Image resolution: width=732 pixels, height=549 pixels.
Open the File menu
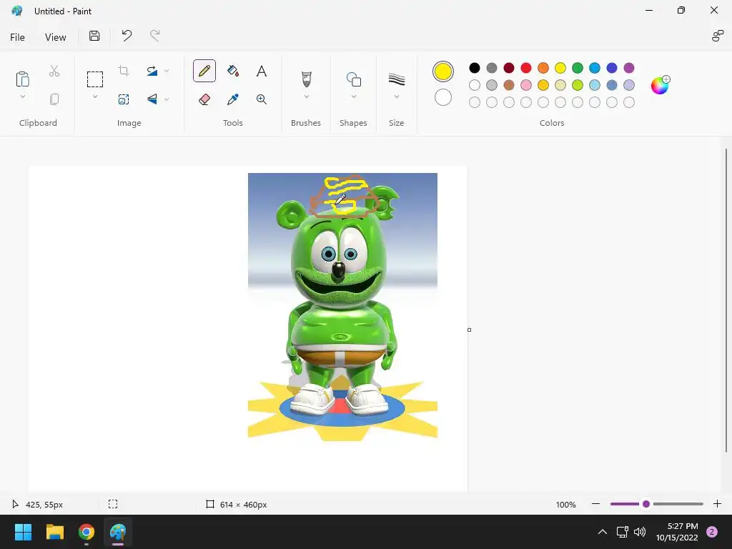17,37
